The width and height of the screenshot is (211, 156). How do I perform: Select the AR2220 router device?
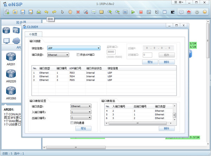pos(11,74)
